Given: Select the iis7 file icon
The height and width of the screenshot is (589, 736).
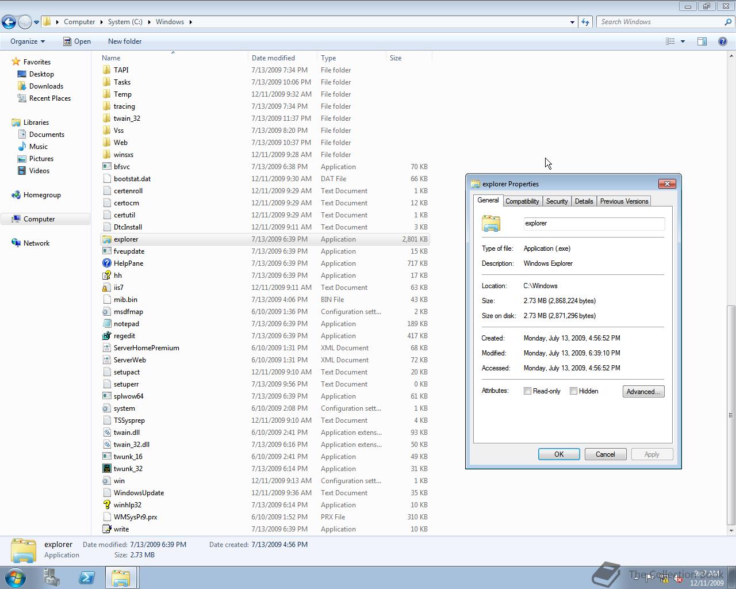Looking at the screenshot, I should 106,288.
